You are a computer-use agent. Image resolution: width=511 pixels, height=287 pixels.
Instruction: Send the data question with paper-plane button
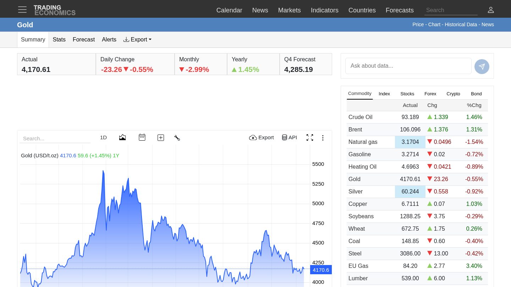click(482, 67)
